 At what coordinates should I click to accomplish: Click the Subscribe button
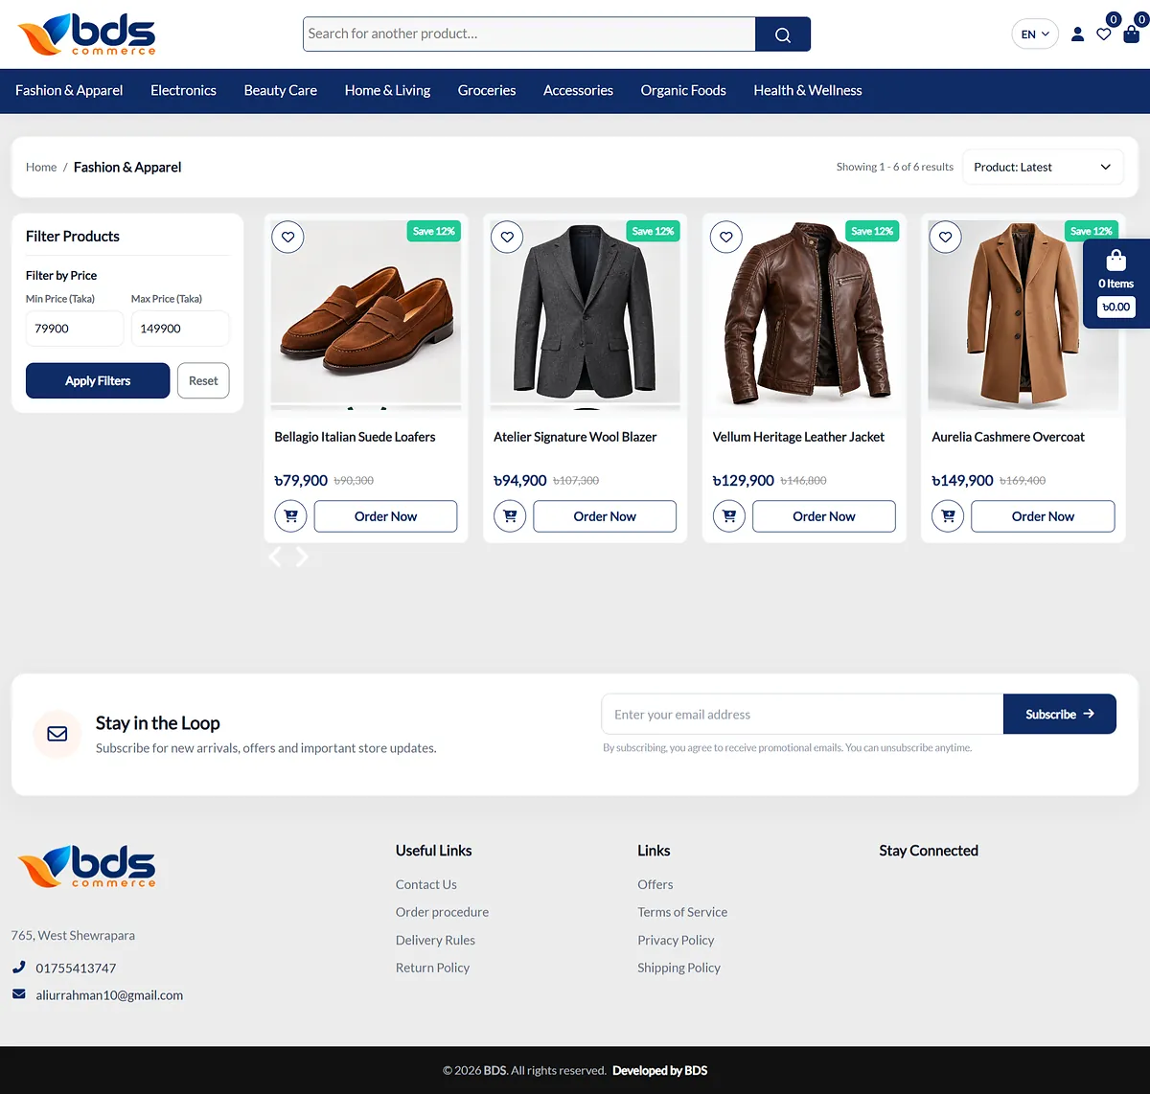(x=1060, y=714)
